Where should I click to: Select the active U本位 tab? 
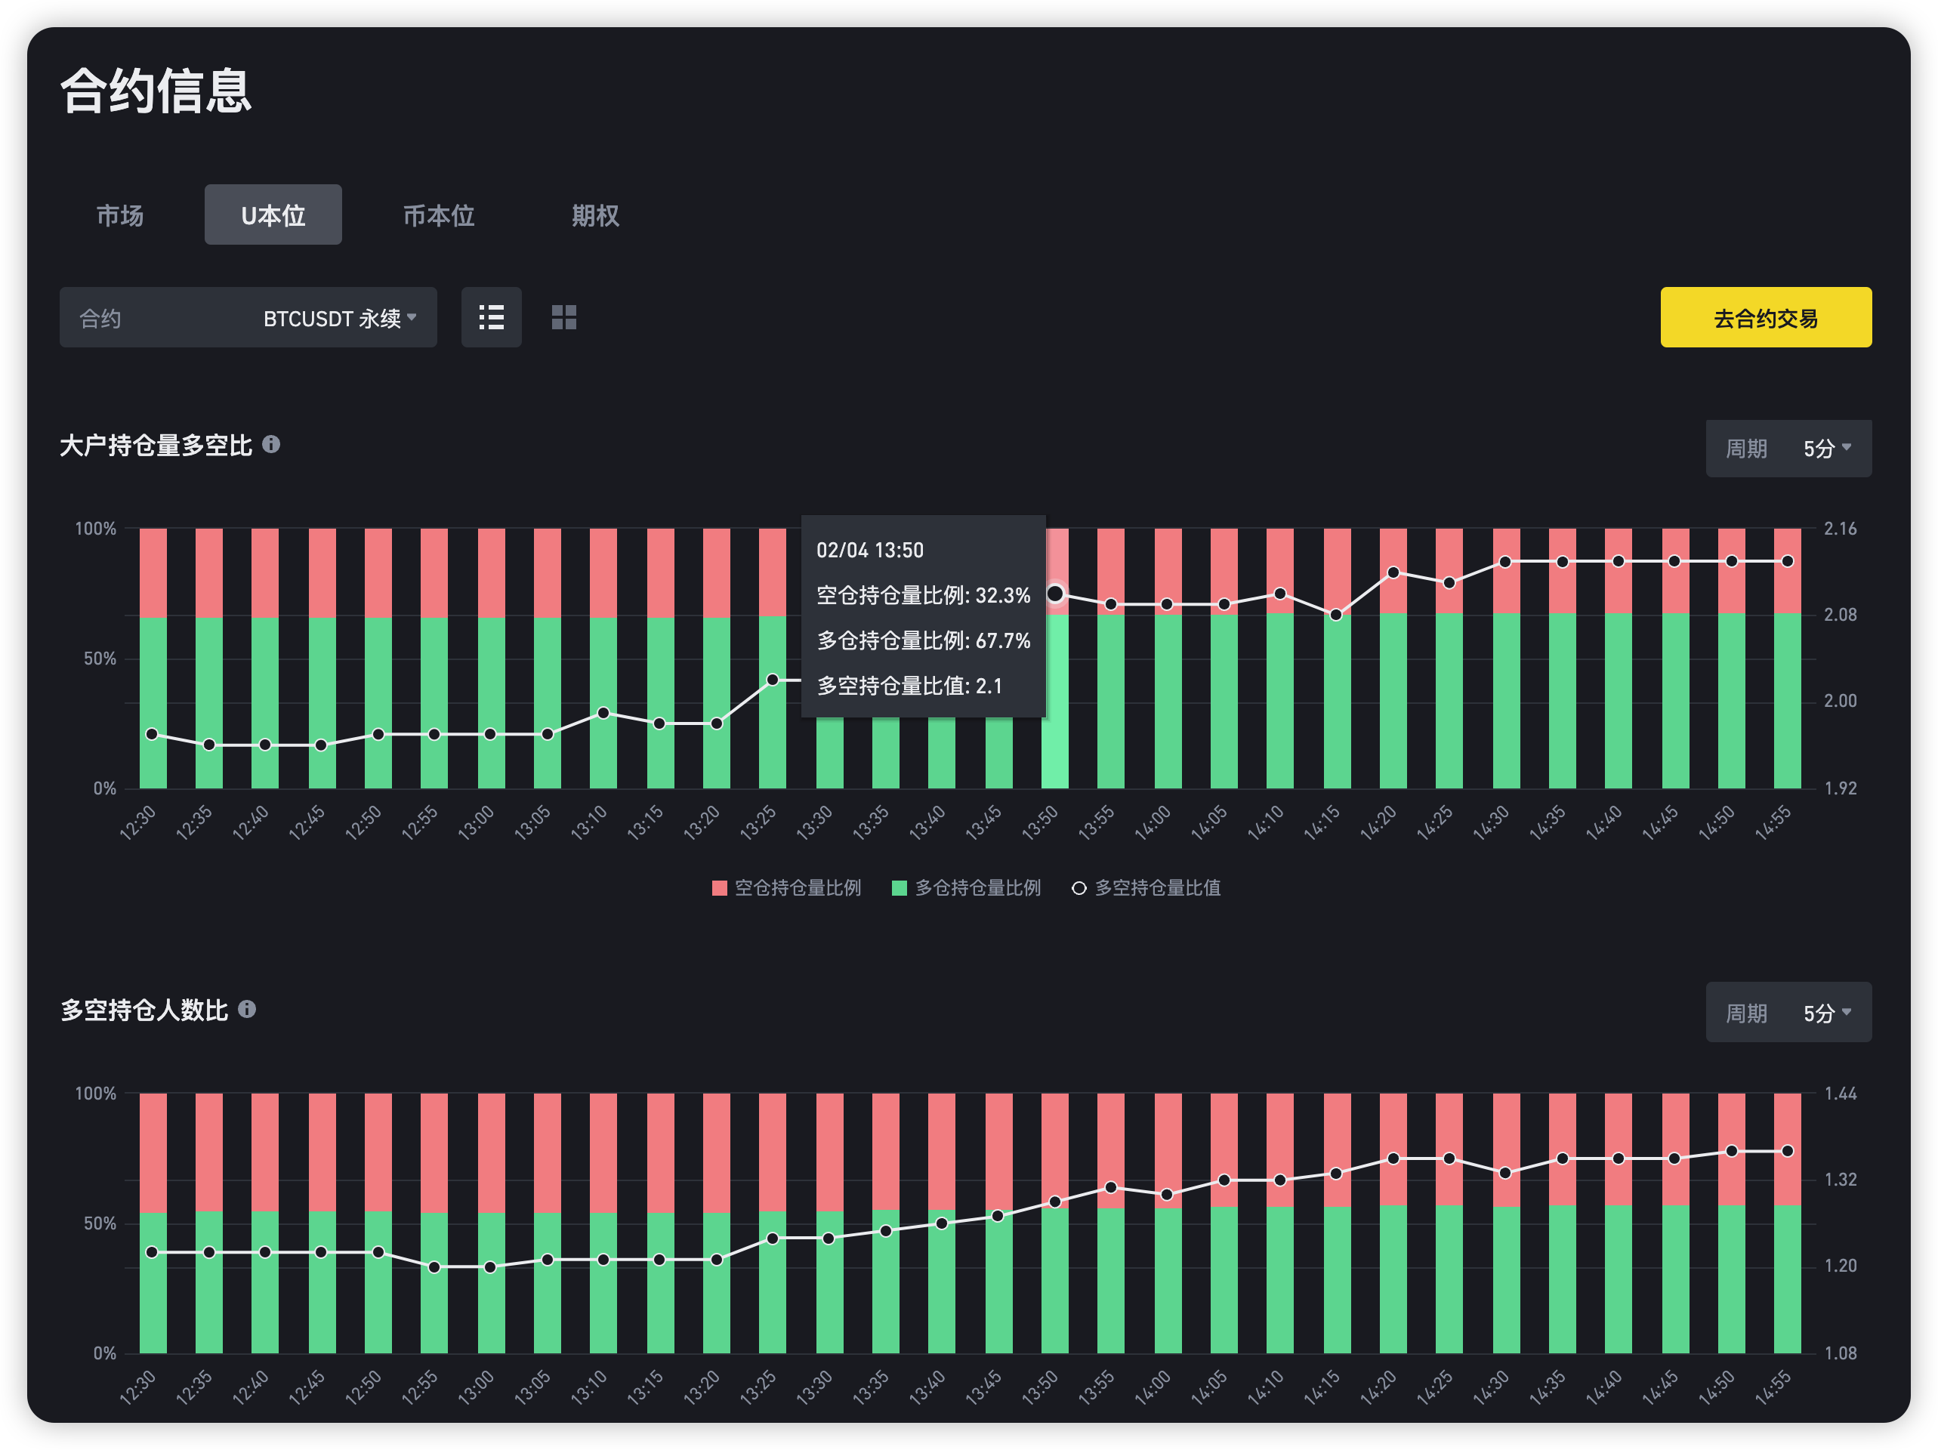click(273, 215)
